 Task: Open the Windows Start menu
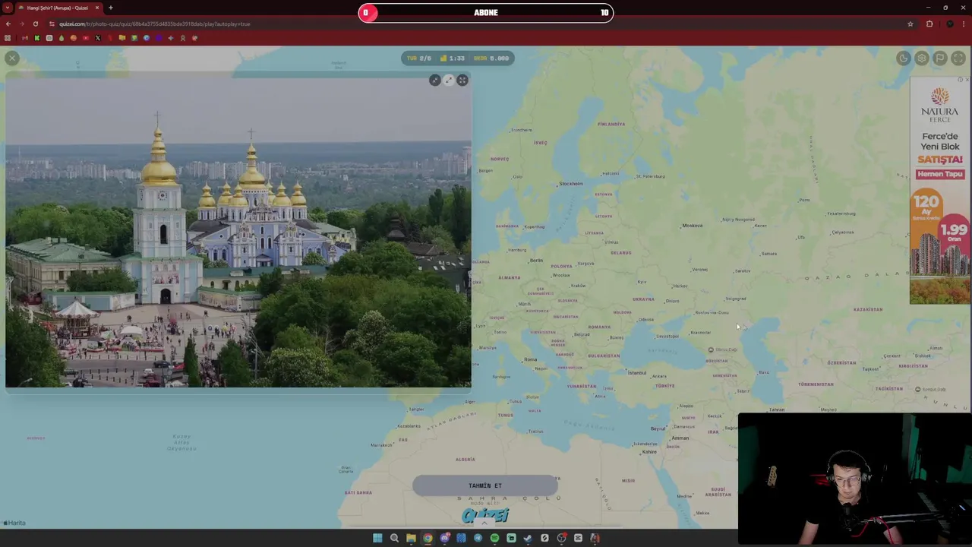click(377, 538)
